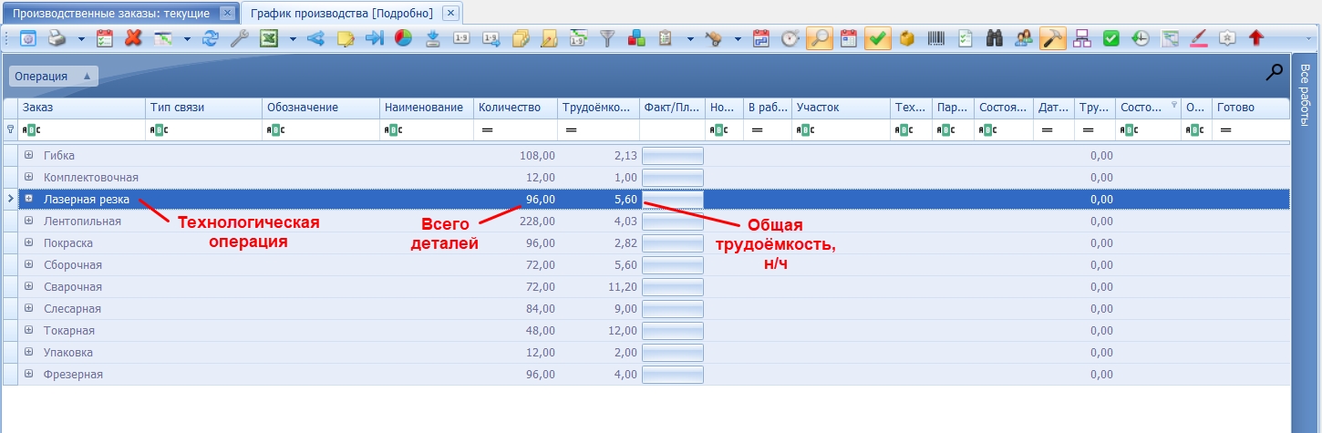Image resolution: width=1322 pixels, height=433 pixels.
Task: Export to Excel using the green icon
Action: pos(269,38)
